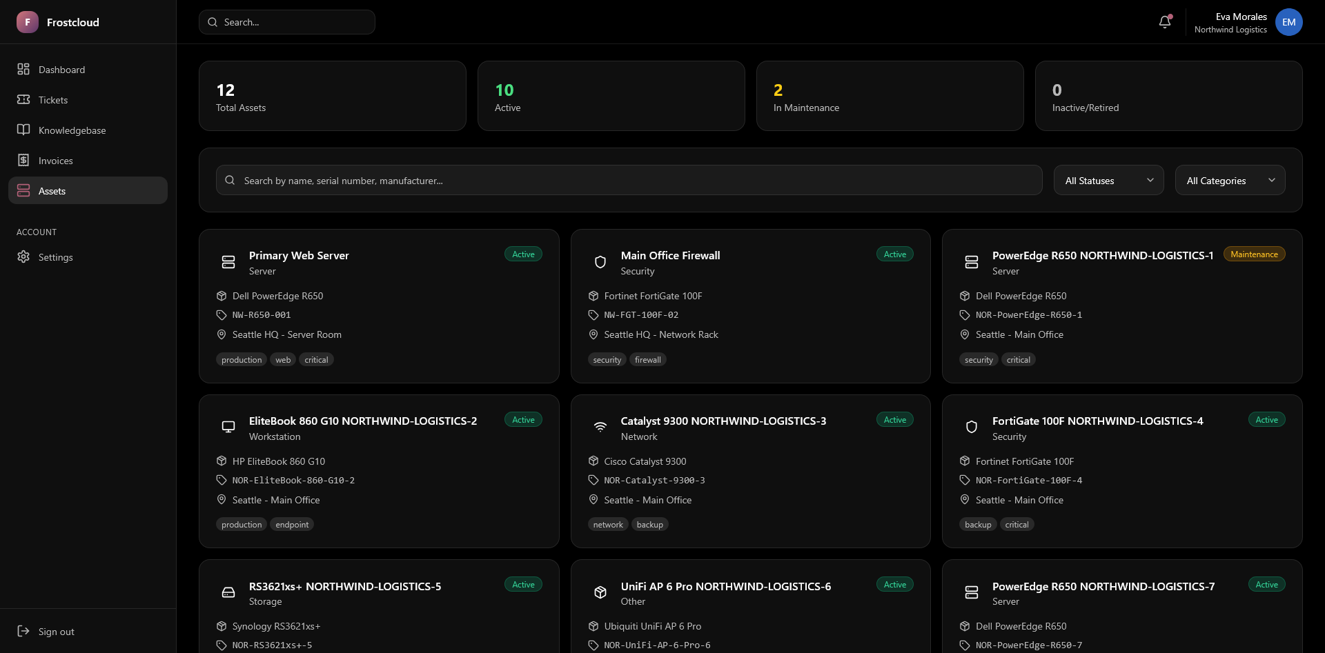Click the shield icon on Main Office Firewall
The width and height of the screenshot is (1325, 653).
(600, 262)
